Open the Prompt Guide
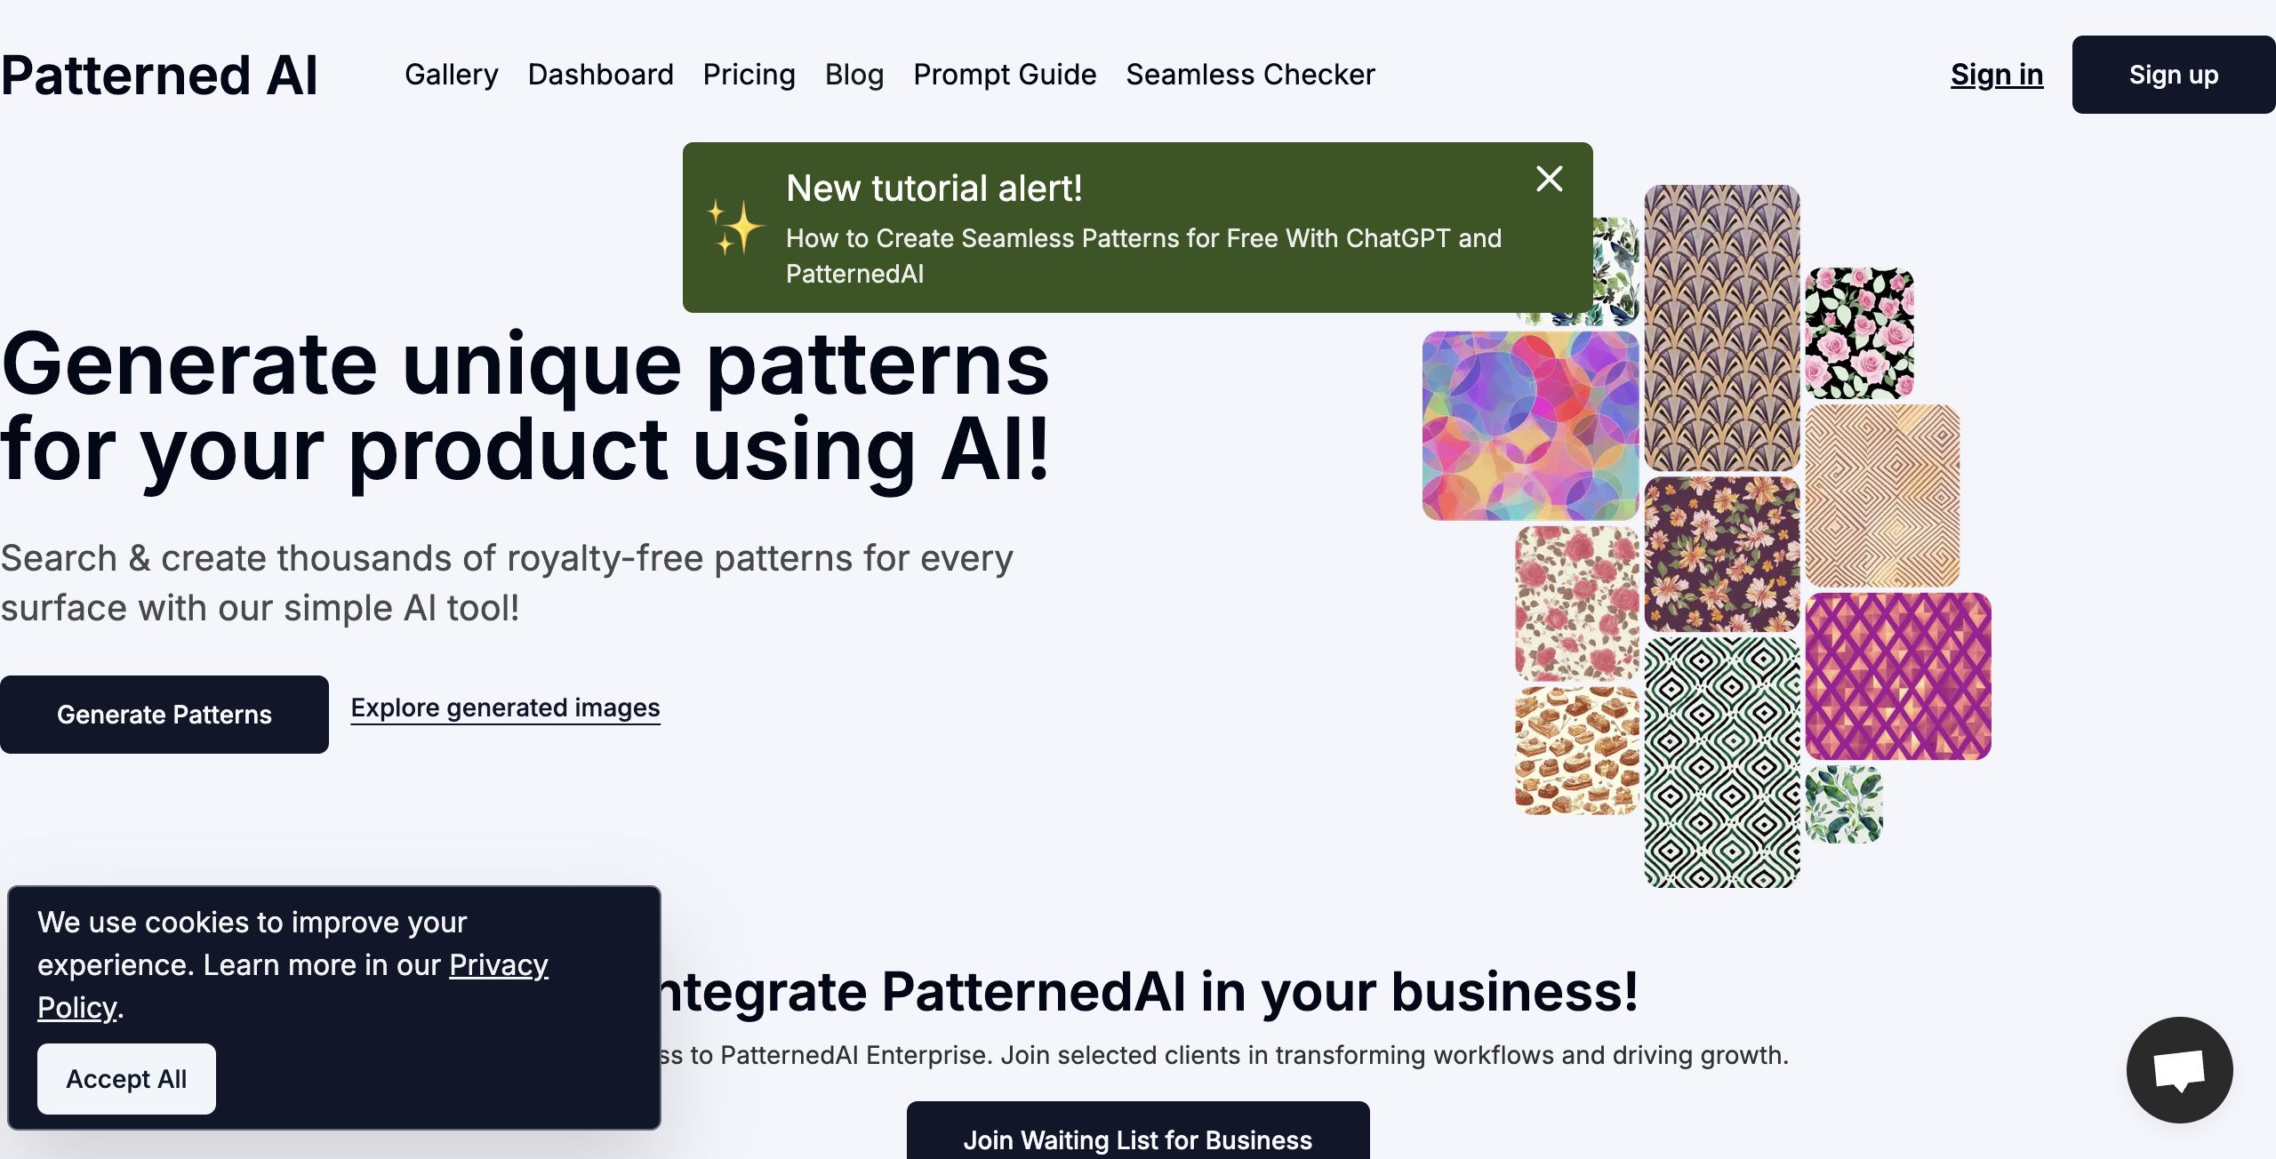 1004,75
